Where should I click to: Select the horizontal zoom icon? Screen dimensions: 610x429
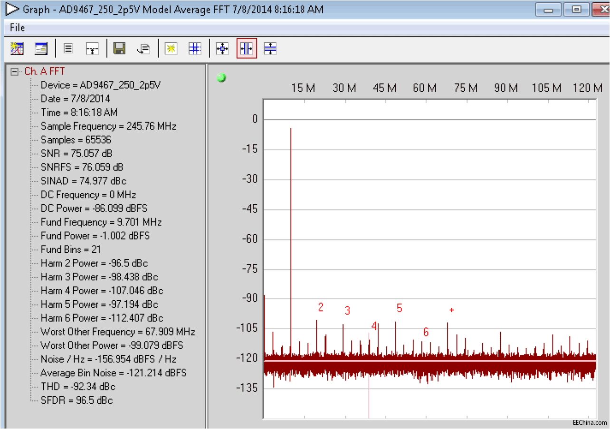pyautogui.click(x=247, y=48)
